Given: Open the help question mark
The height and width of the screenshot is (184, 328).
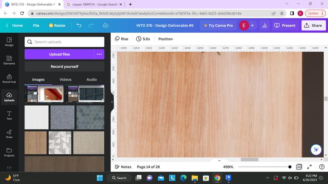Looking at the screenshot, I should pos(322,167).
